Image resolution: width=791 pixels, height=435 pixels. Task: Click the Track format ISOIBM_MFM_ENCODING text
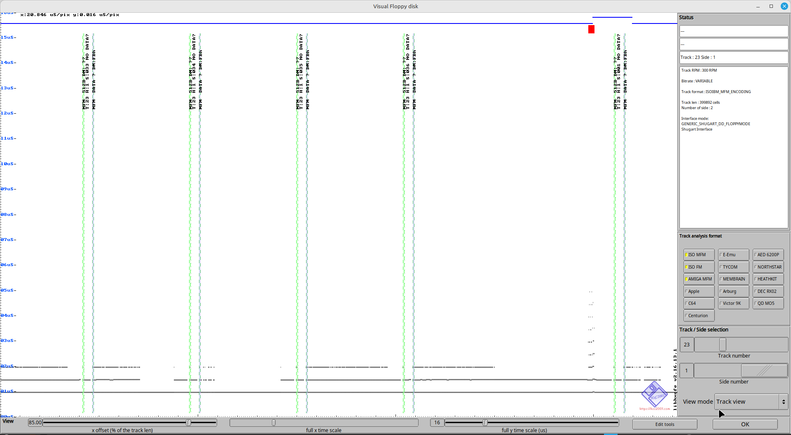tap(716, 92)
